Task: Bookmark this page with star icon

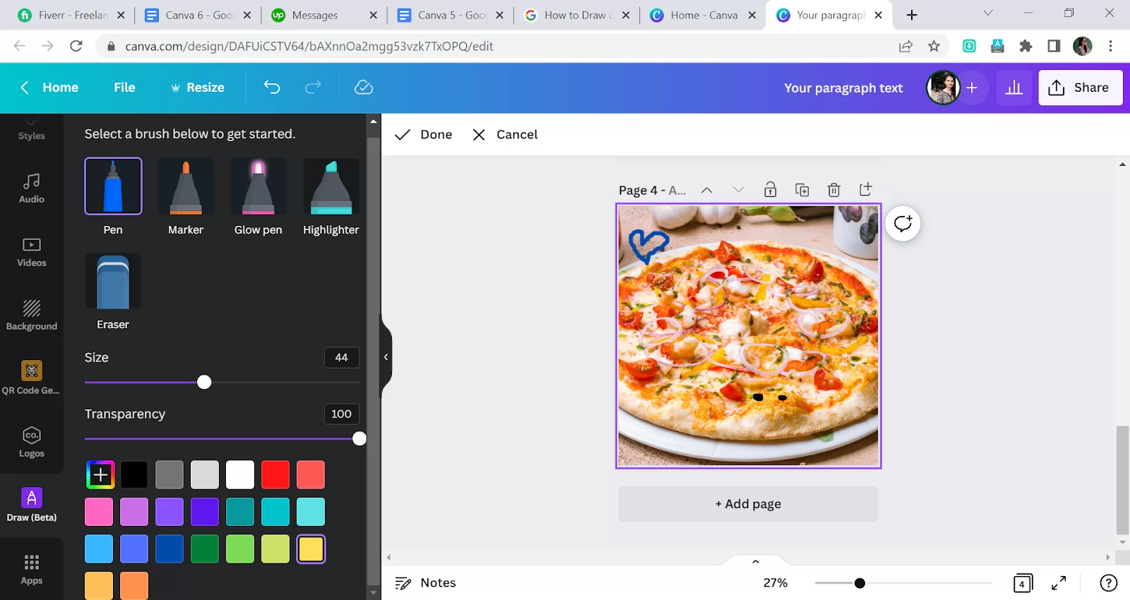Action: 934,46
